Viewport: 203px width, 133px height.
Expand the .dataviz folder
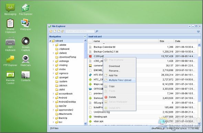(x=53, y=53)
